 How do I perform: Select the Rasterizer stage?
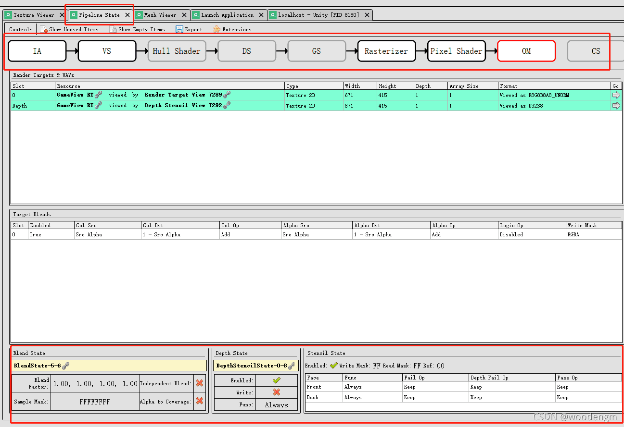point(386,51)
